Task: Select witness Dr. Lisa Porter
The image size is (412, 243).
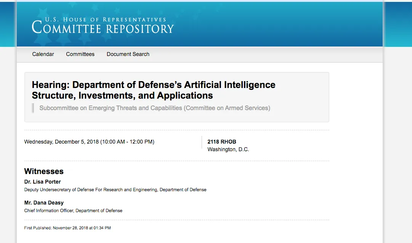Action: pyautogui.click(x=42, y=182)
